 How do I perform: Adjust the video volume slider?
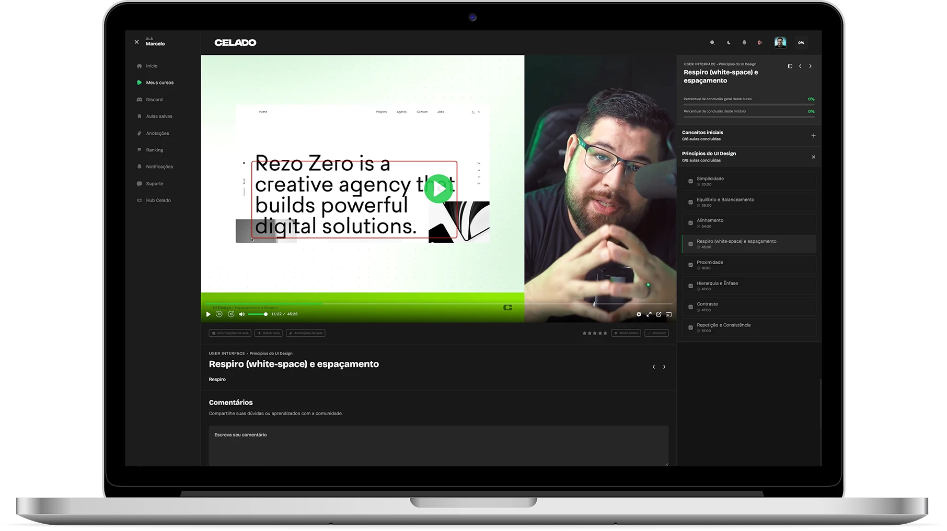point(258,314)
